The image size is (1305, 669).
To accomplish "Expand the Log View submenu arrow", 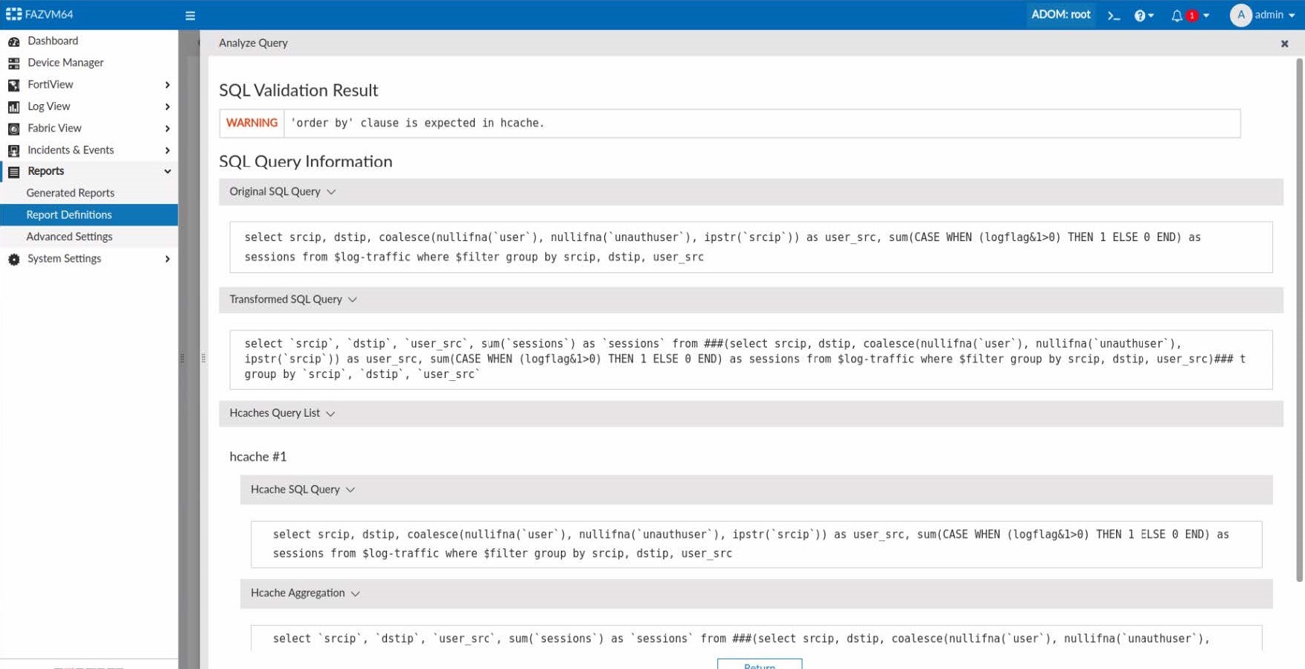I will coord(167,106).
